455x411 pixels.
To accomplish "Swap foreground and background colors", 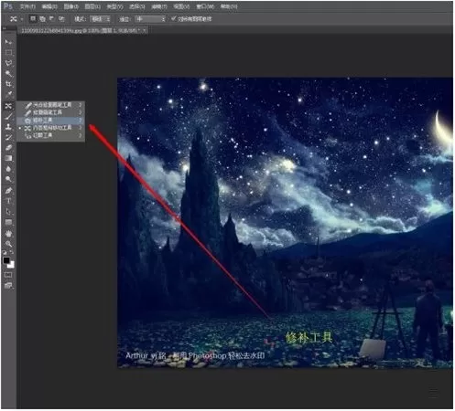I will 12,252.
